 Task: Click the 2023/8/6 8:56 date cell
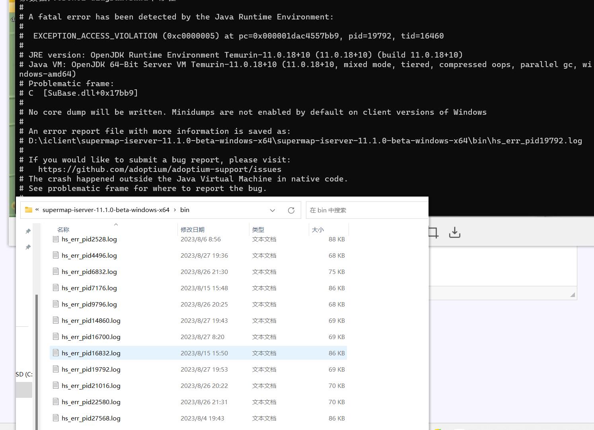pos(201,239)
